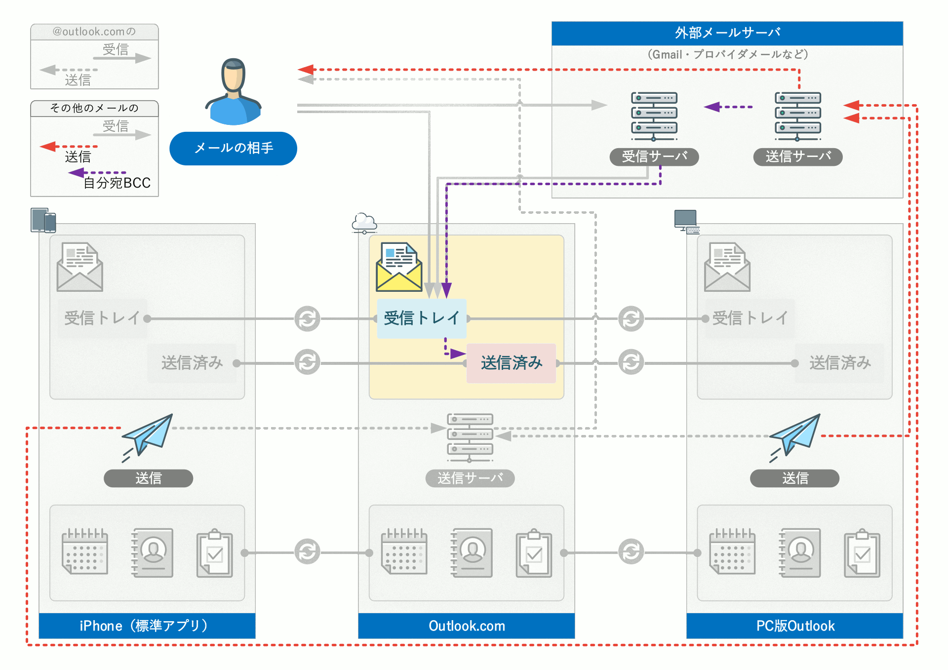
Task: Click the iPhone contacts address book icon
Action: pos(152,552)
